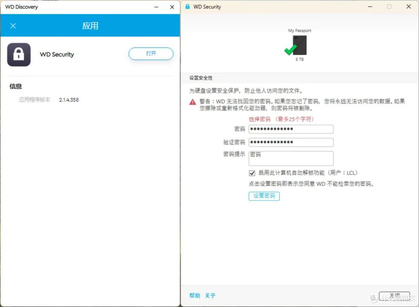Image resolution: width=419 pixels, height=307 pixels.
Task: Open WD Security with the 打开 button
Action: click(151, 54)
